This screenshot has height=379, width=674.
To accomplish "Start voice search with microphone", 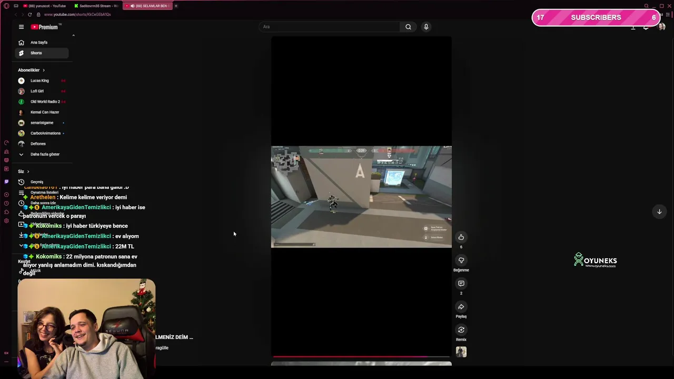I will click(x=426, y=27).
